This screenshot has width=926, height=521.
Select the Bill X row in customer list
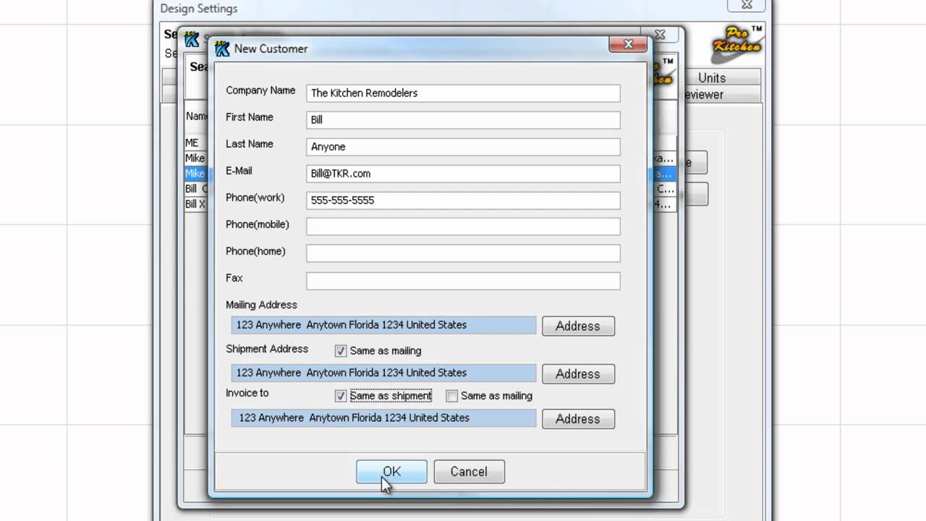pyautogui.click(x=197, y=204)
